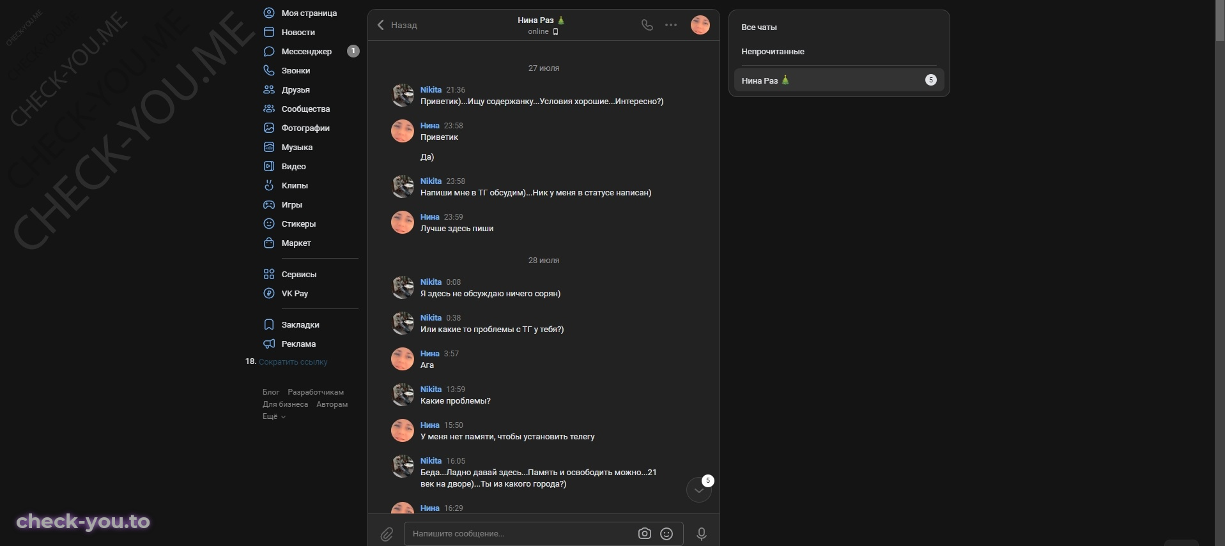Open Сервисы services grid icon

coord(269,274)
